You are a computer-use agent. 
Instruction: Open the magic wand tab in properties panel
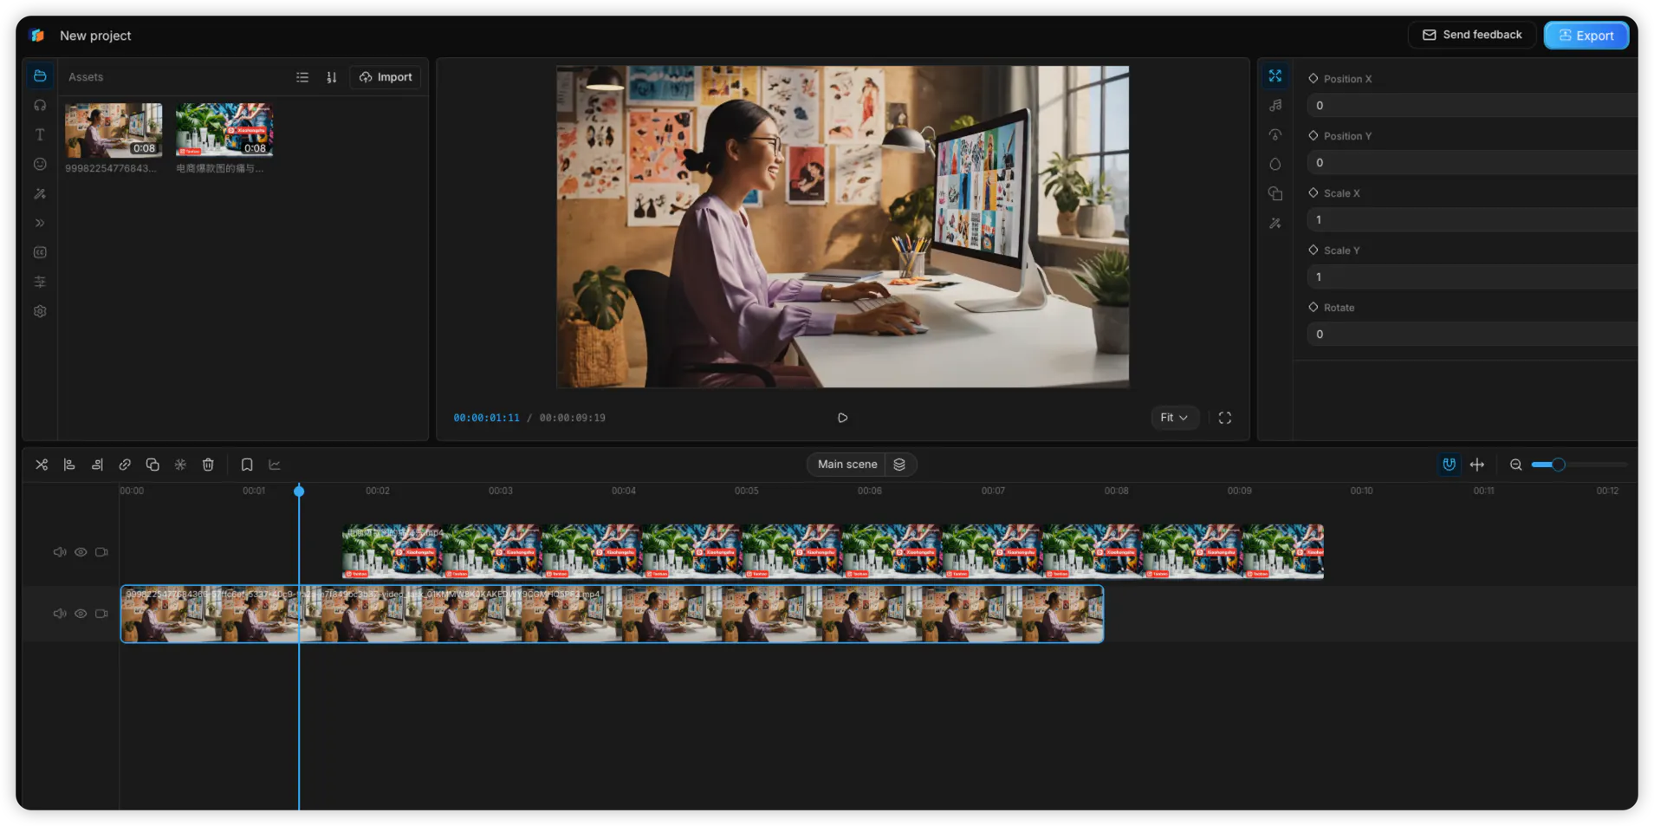(1275, 224)
